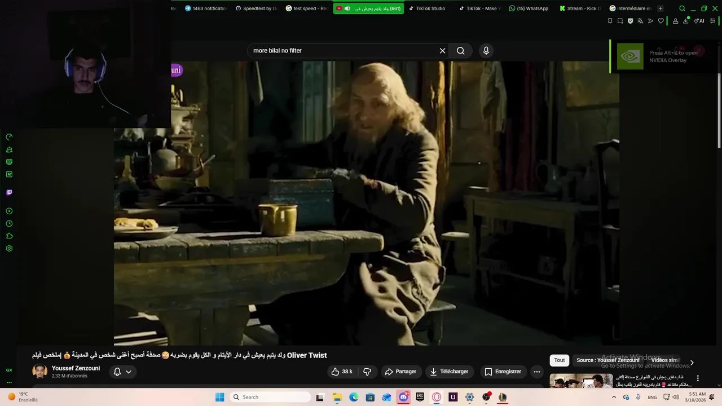Open the taskbar volume speaker control

tap(676, 397)
